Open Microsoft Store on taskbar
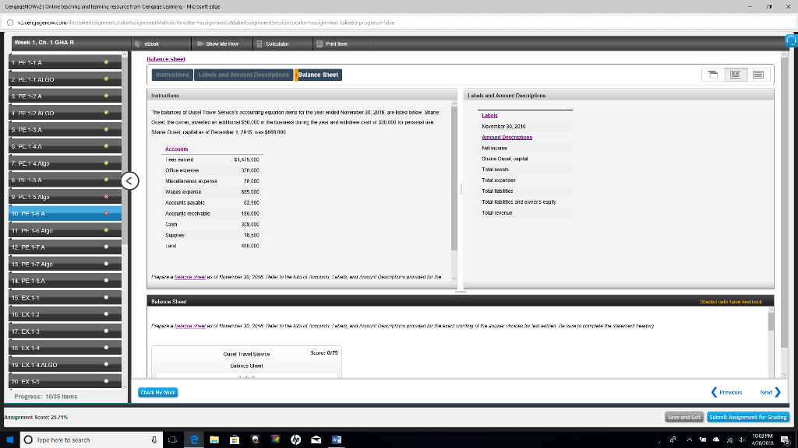The image size is (798, 448). (x=235, y=440)
